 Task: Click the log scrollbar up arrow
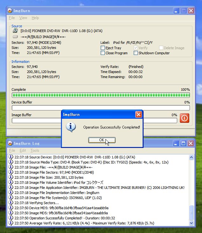[191, 157]
